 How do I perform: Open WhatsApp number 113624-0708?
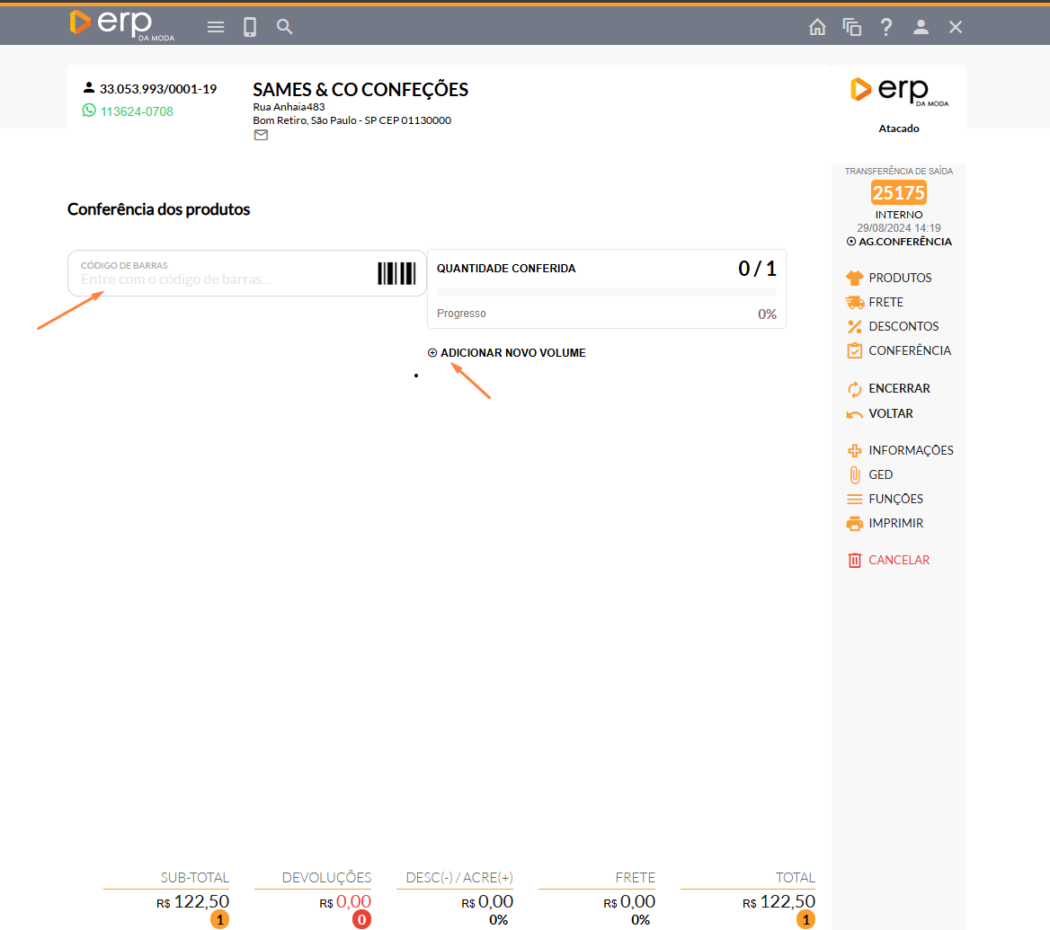pyautogui.click(x=137, y=111)
